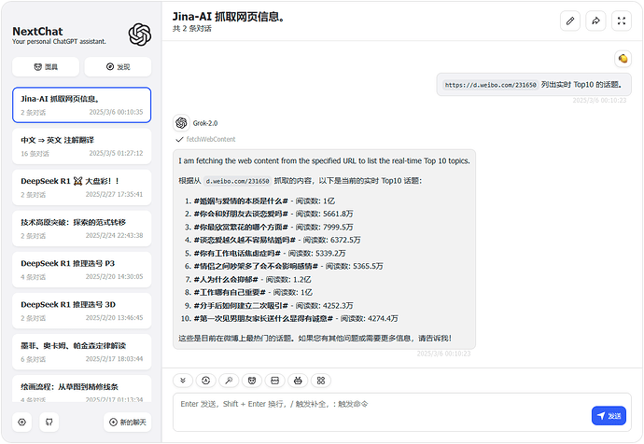This screenshot has height=444, width=644.
Task: Start a new chat with 新的聊天
Action: (127, 422)
